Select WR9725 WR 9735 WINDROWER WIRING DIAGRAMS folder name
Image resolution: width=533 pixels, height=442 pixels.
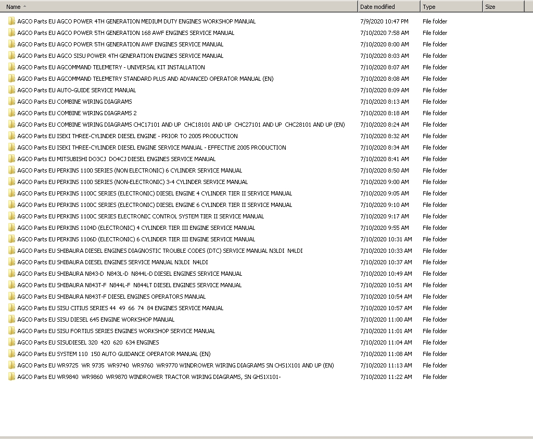(176, 365)
